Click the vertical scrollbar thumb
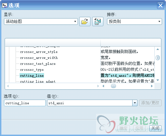166x136 pixels. [x=158, y=58]
